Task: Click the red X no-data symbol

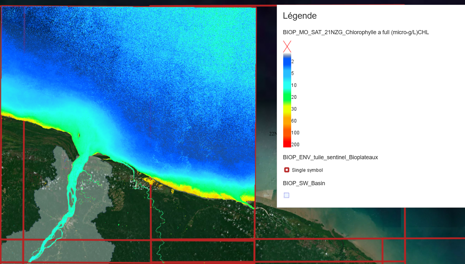Action: pyautogui.click(x=287, y=47)
